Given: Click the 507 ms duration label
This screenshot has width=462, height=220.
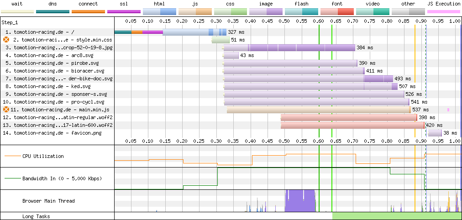Looking at the screenshot, I should (407, 86).
